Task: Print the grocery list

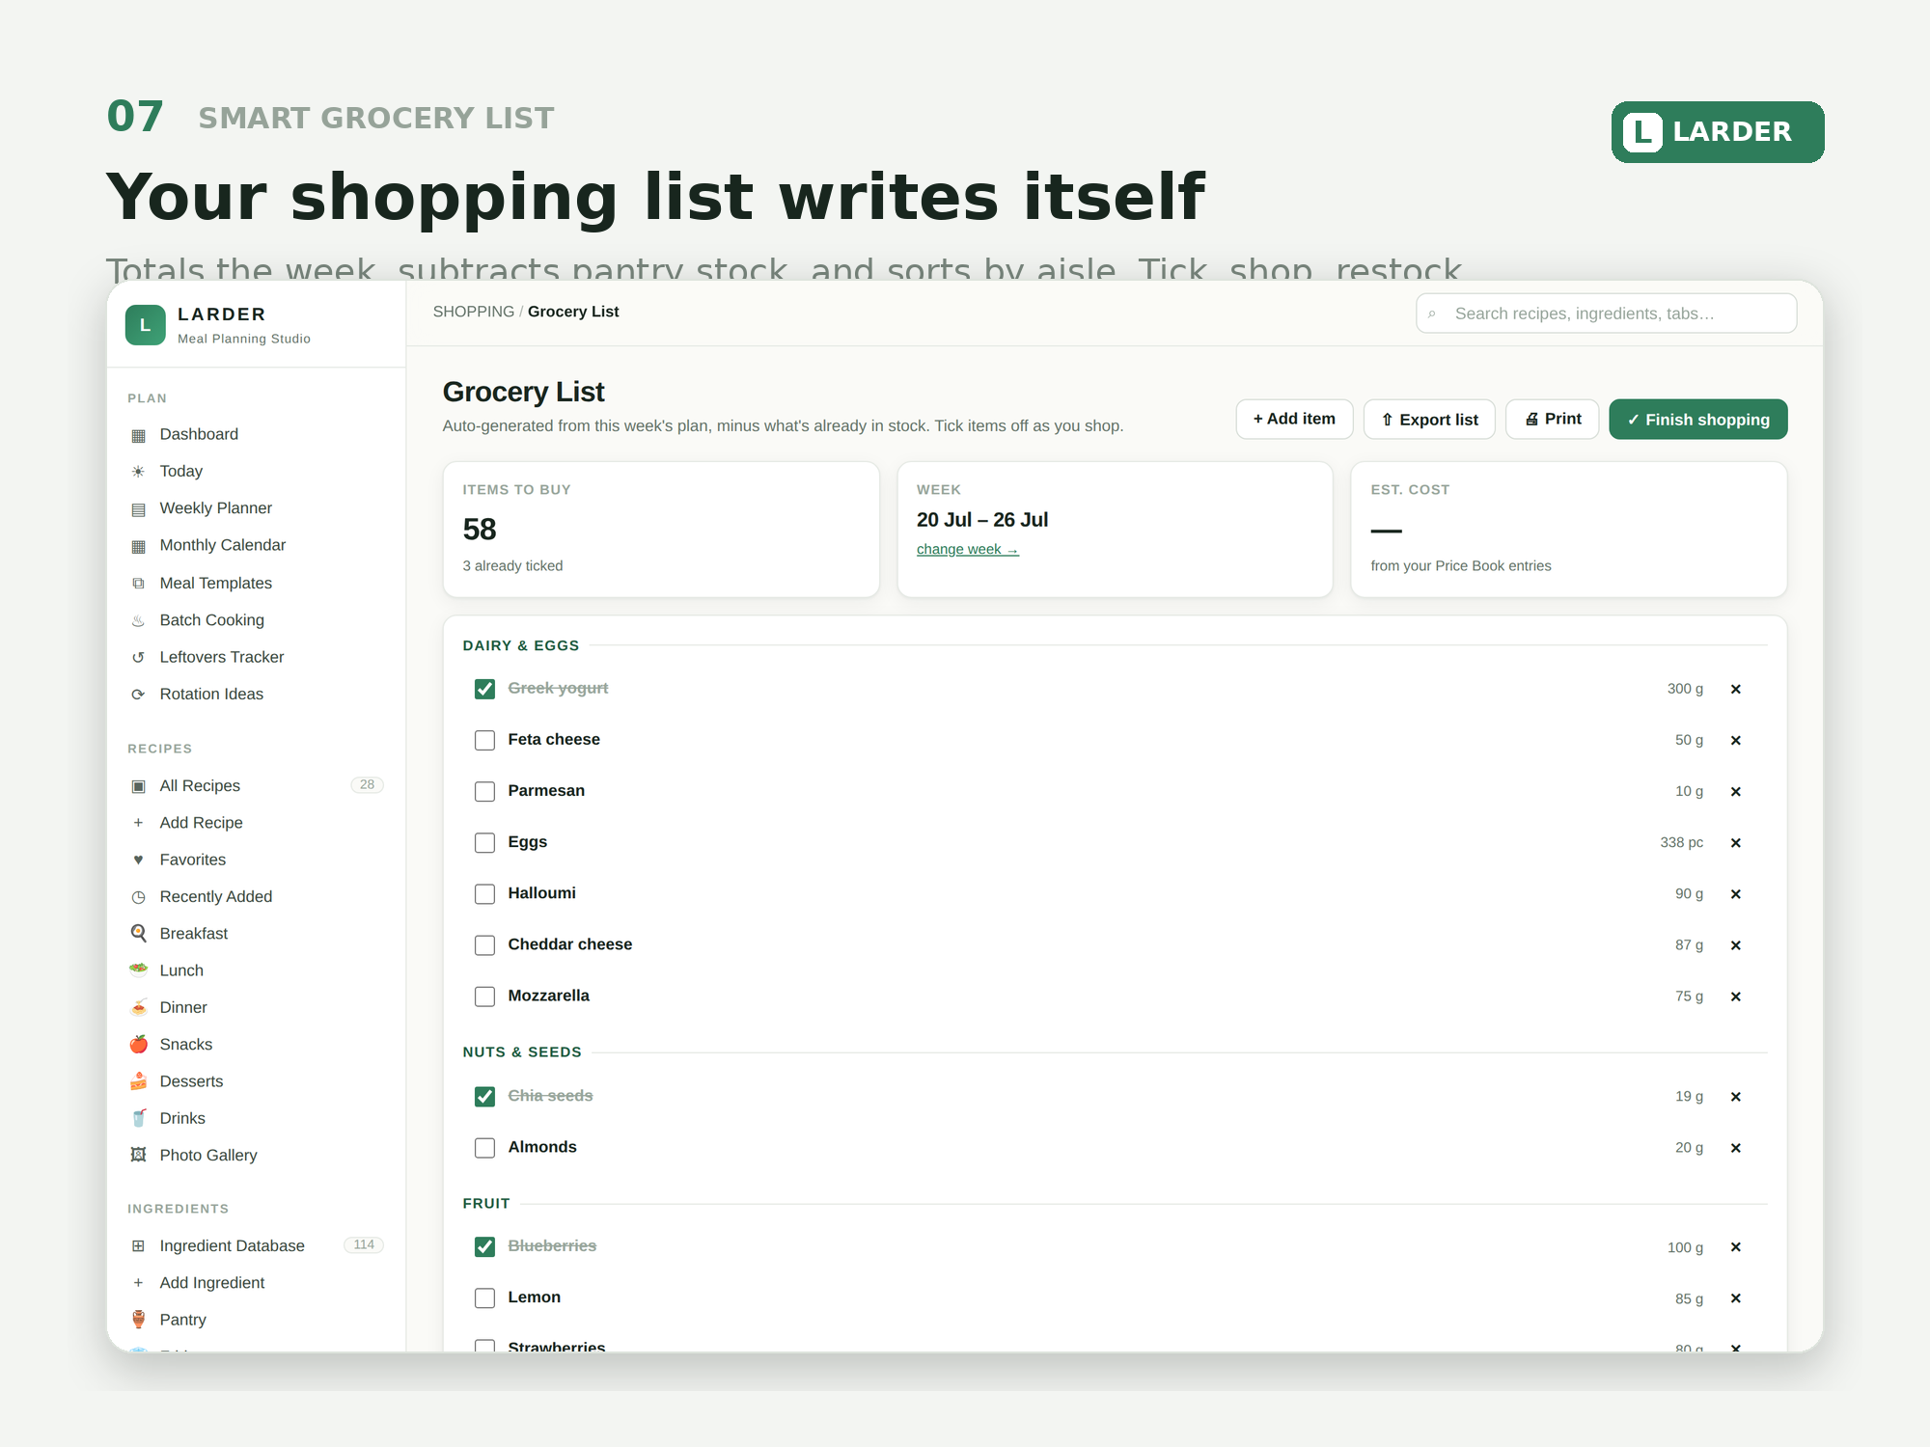Action: coord(1552,419)
